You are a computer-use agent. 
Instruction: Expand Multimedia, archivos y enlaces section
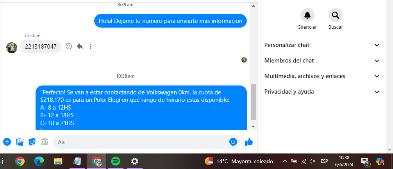pyautogui.click(x=322, y=76)
